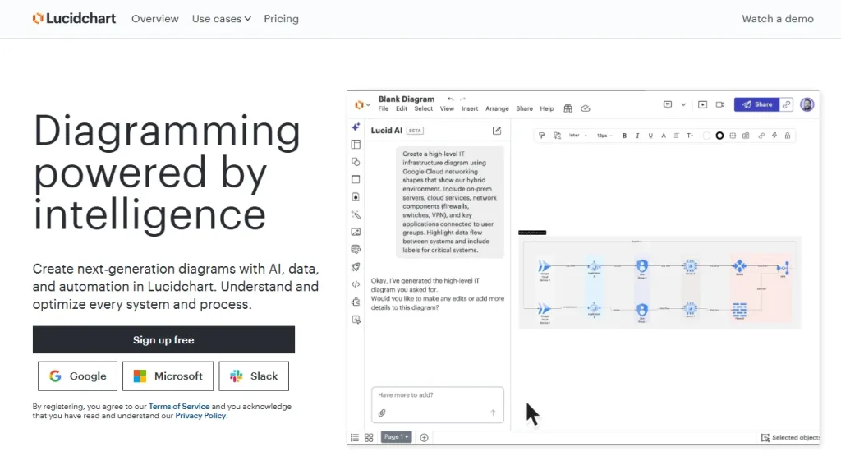The image size is (841, 461).
Task: Open the templates layout icon in the sidebar
Action: 356,145
